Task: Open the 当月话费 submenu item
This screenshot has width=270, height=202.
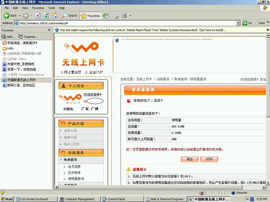Action: pos(74,167)
